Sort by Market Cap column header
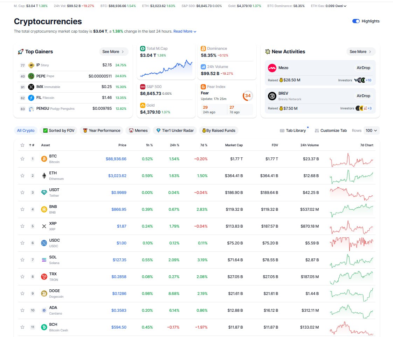 [234, 145]
